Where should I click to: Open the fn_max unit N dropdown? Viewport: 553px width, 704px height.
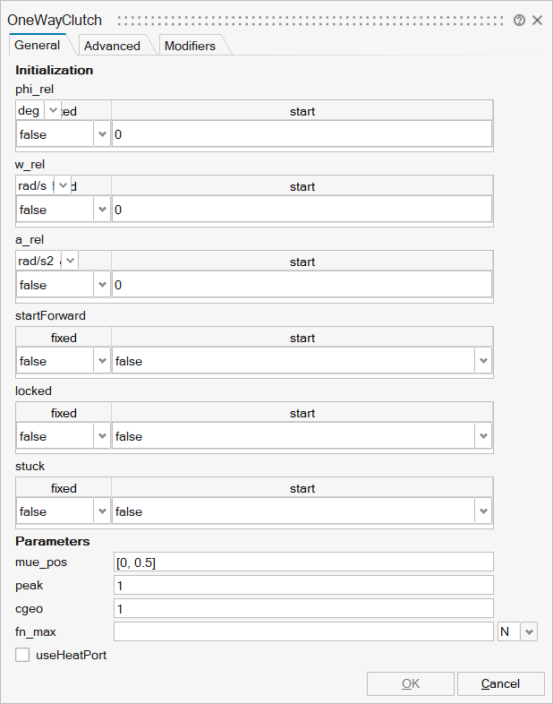pos(529,632)
